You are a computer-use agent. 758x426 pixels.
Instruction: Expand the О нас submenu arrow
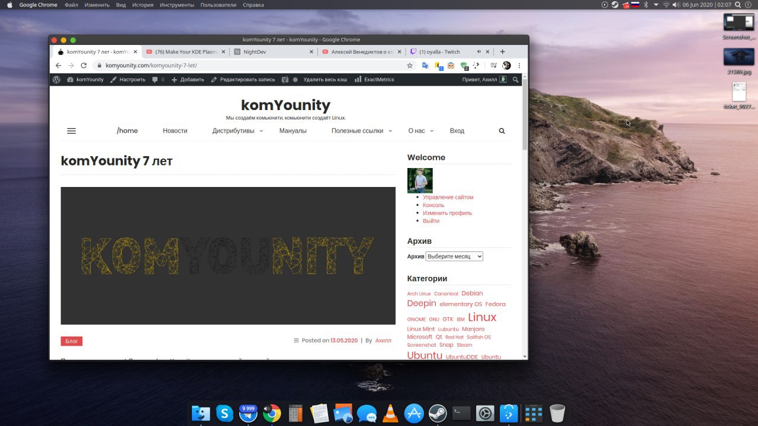click(431, 131)
